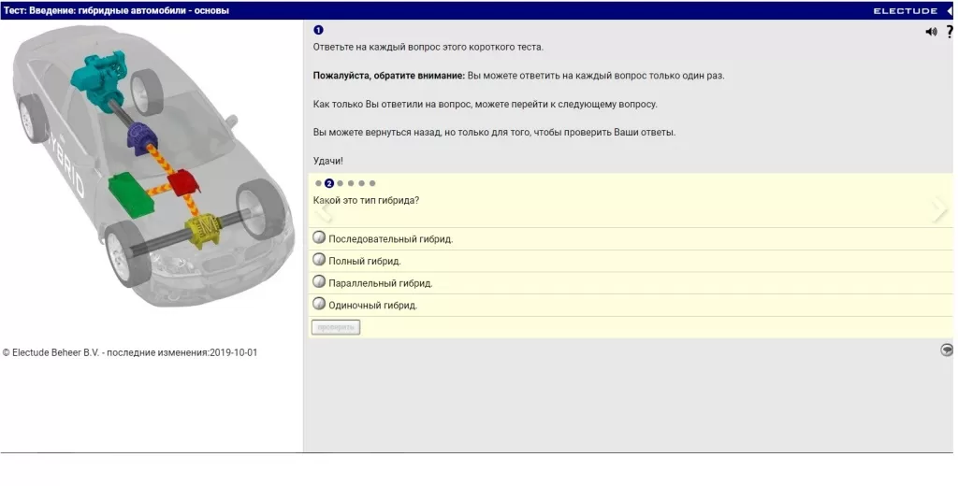This screenshot has height=486, width=958.
Task: Click the yellow motor in the car diagram
Action: click(x=205, y=231)
